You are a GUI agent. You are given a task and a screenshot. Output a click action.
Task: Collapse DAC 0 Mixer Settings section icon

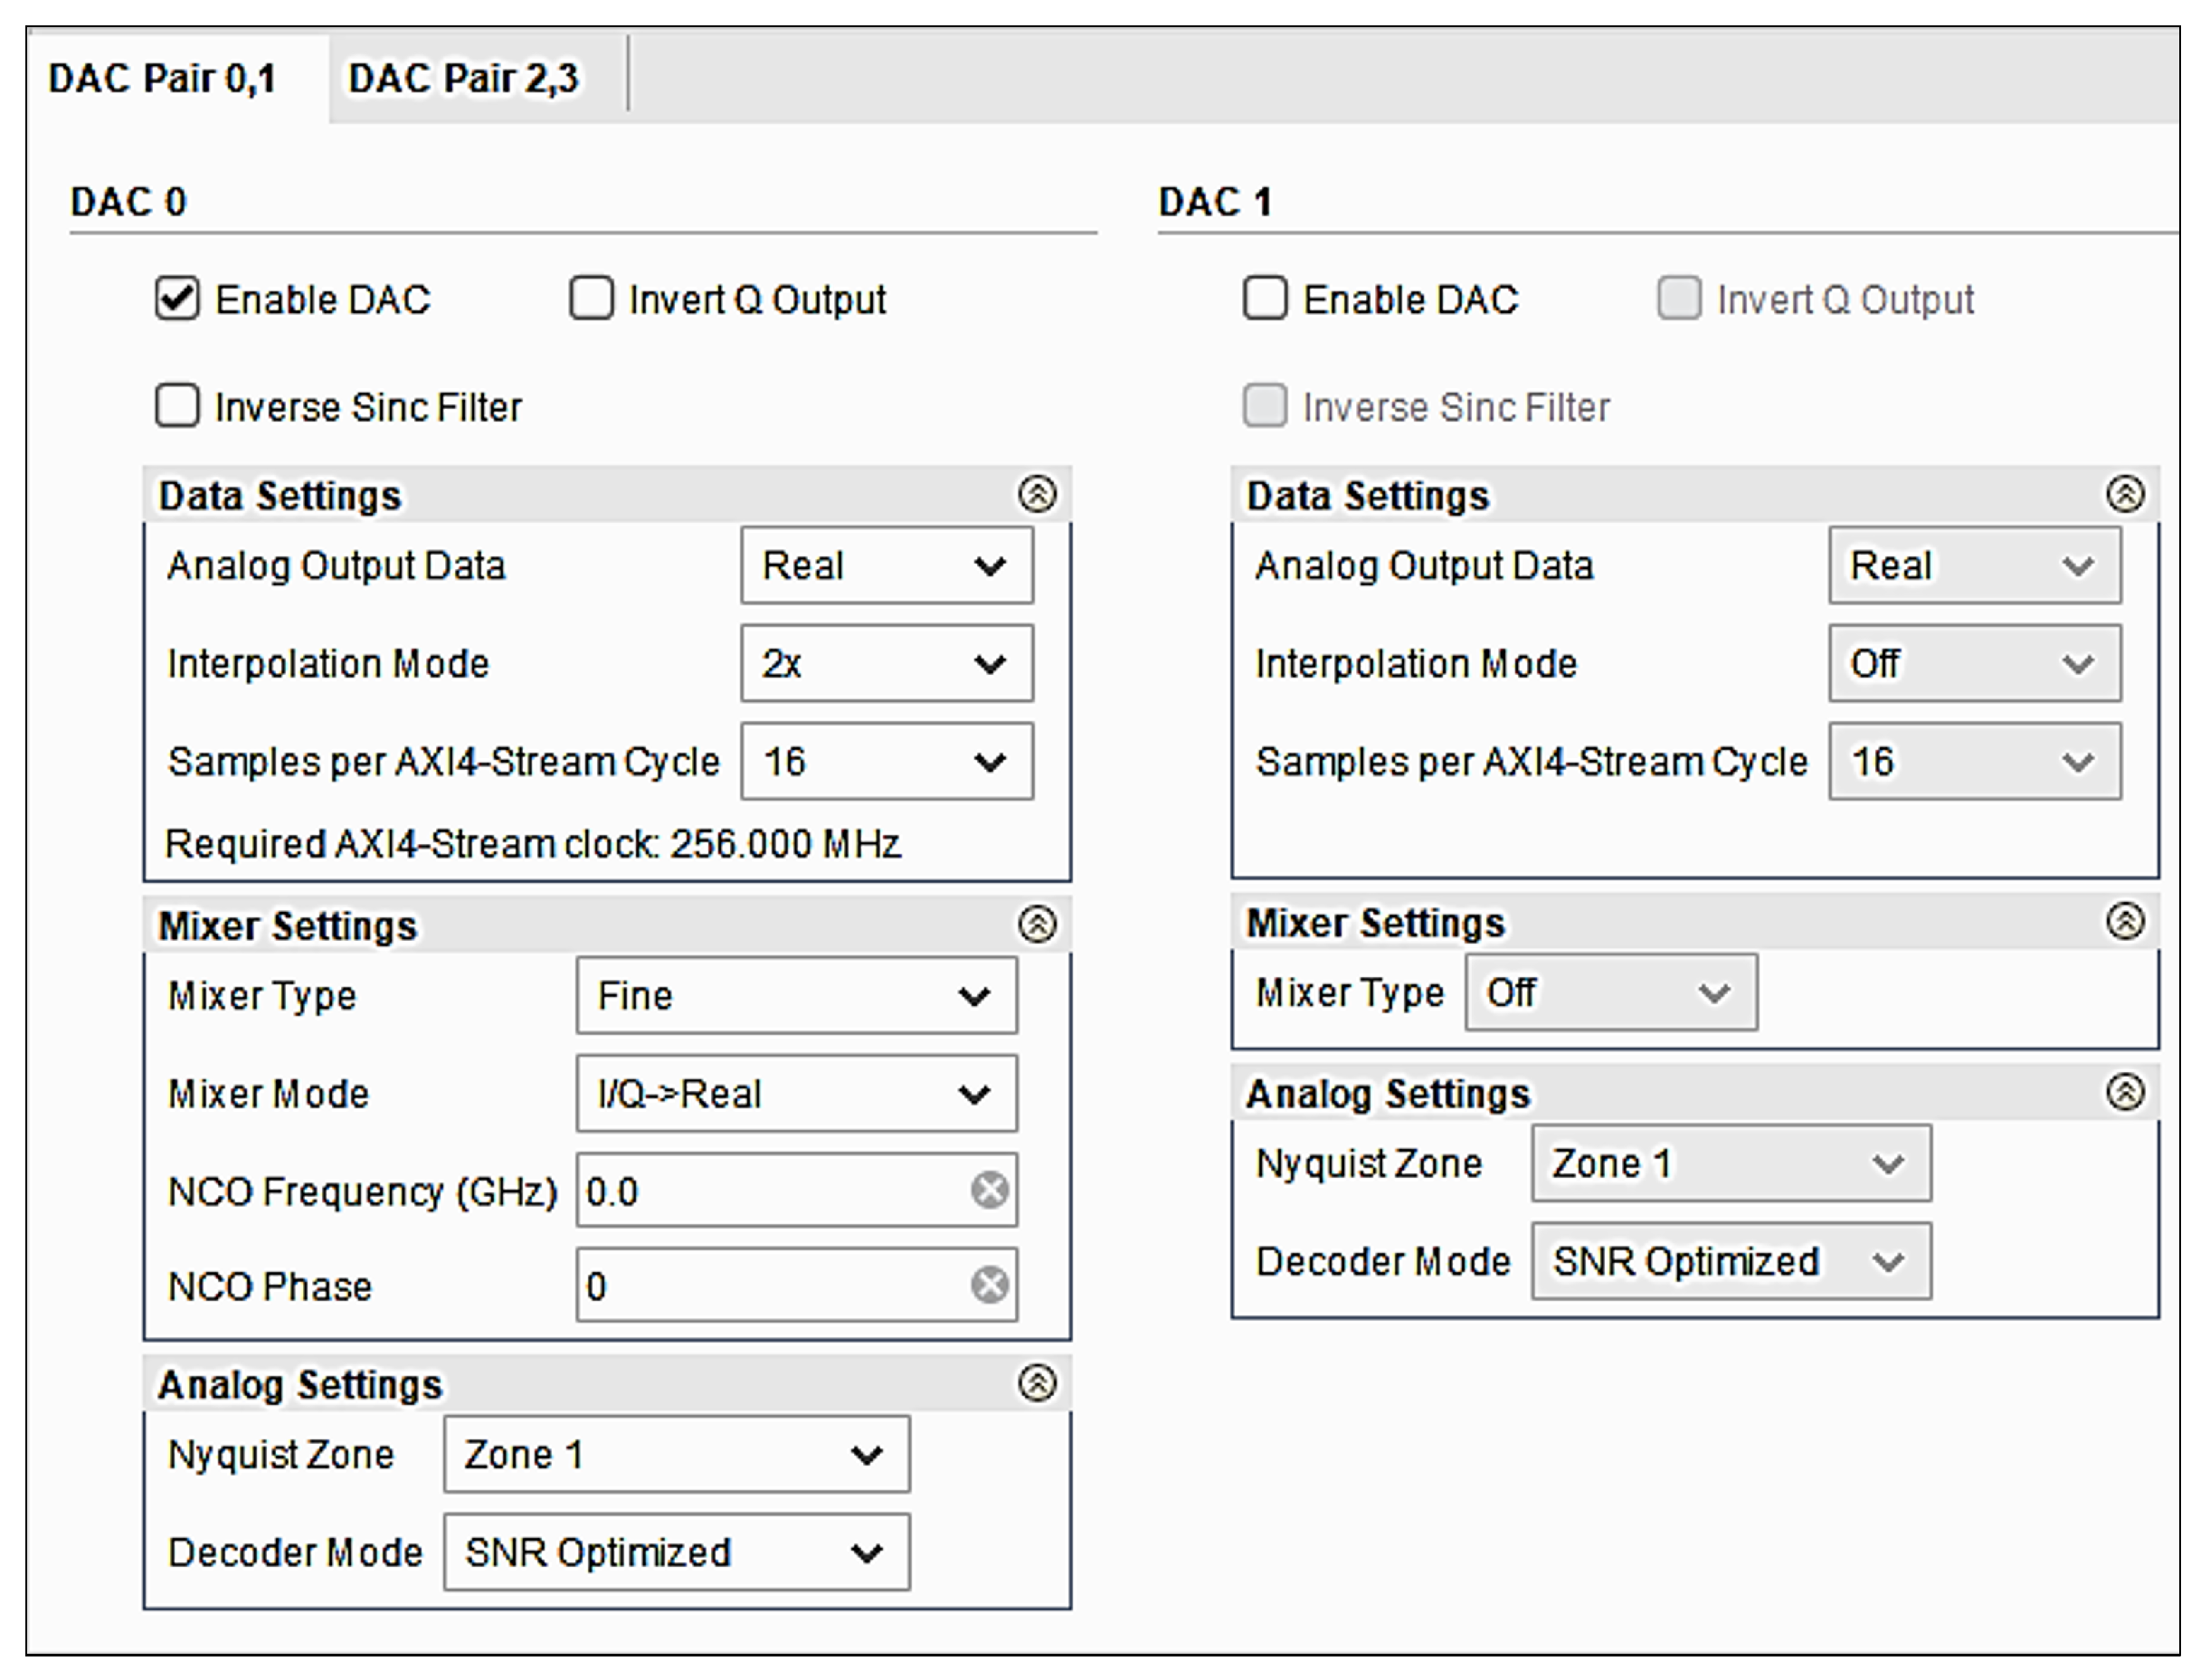1036,924
